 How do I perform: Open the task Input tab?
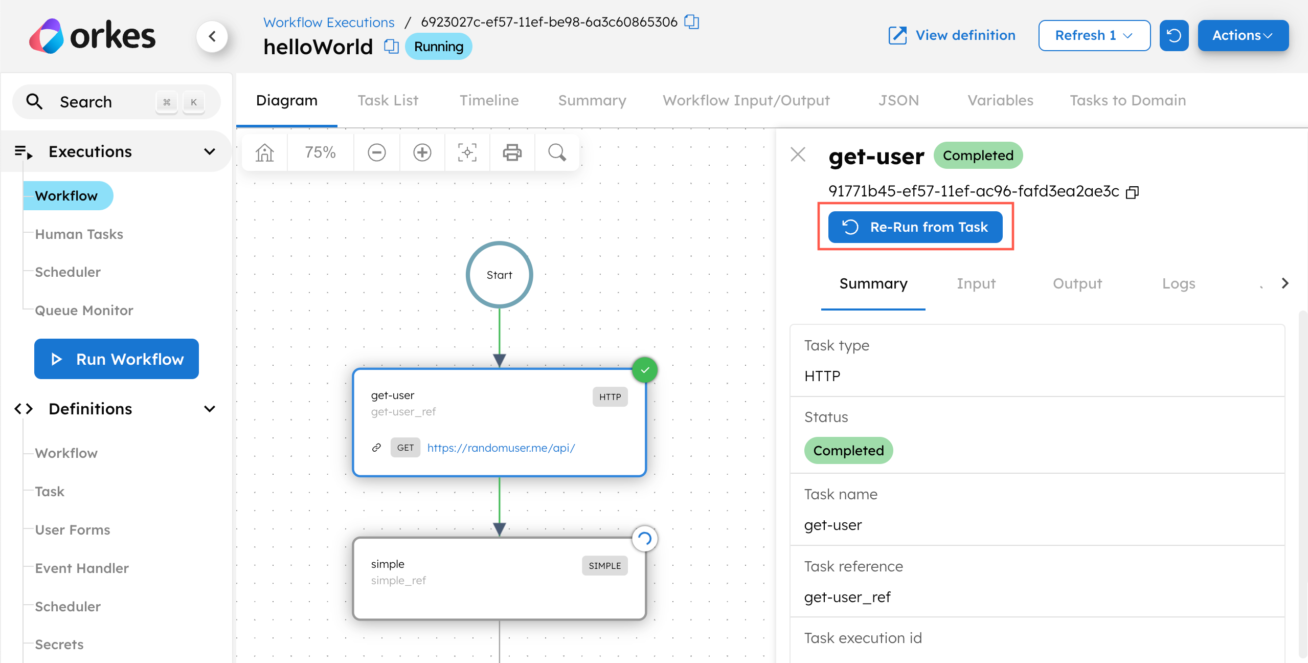click(x=976, y=283)
